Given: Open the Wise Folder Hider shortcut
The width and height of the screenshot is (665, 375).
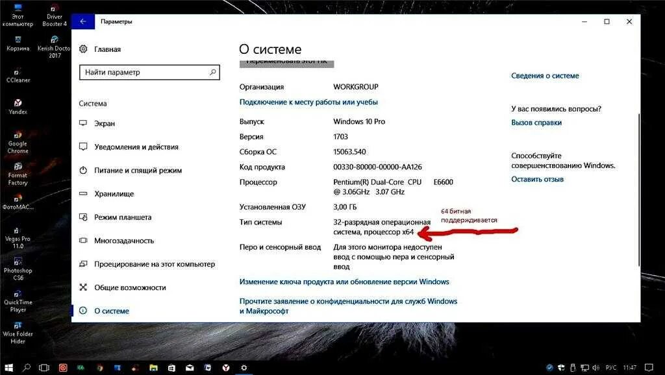Looking at the screenshot, I should (x=18, y=333).
